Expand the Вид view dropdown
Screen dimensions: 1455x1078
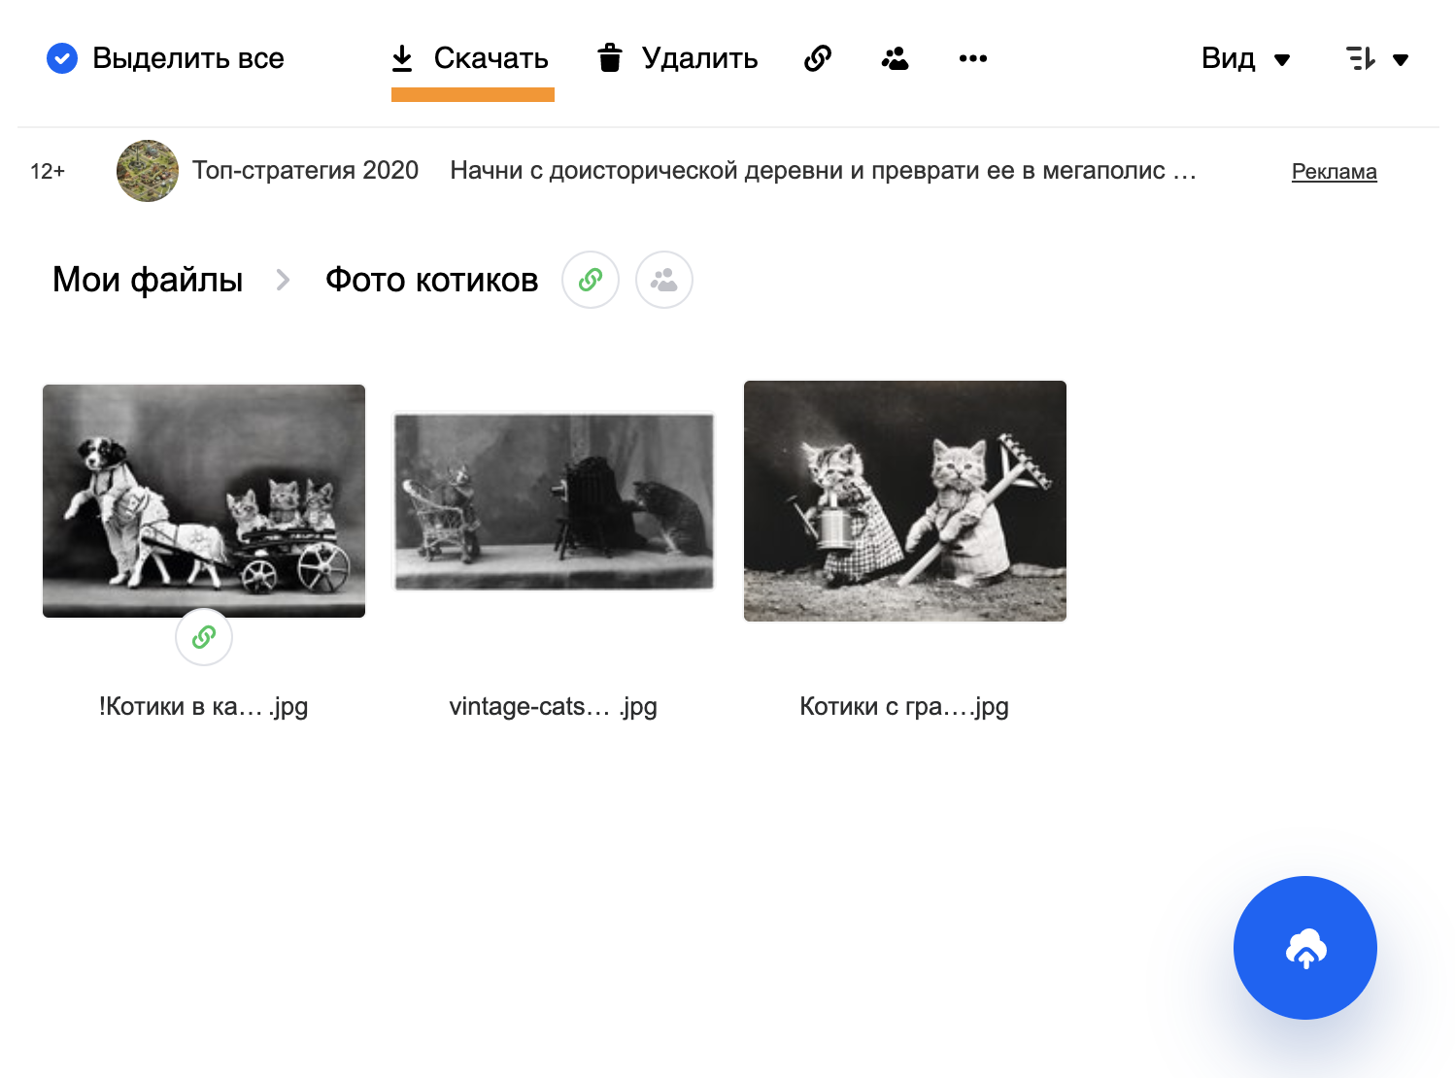[x=1245, y=58]
